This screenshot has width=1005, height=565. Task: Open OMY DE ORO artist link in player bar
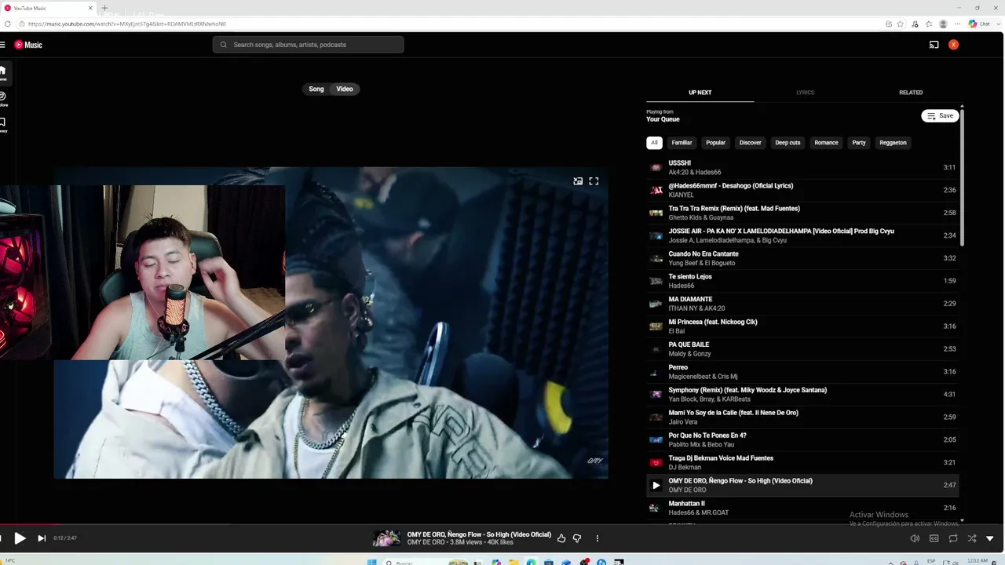[426, 542]
